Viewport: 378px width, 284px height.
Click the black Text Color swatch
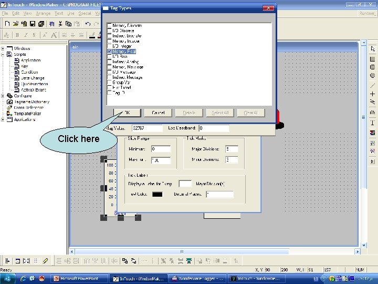tap(157, 194)
